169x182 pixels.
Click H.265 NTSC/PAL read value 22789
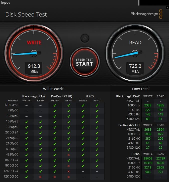[x=161, y=158]
